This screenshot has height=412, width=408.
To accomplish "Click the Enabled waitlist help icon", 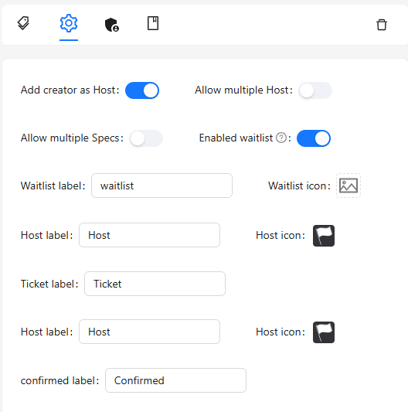I will coord(281,138).
